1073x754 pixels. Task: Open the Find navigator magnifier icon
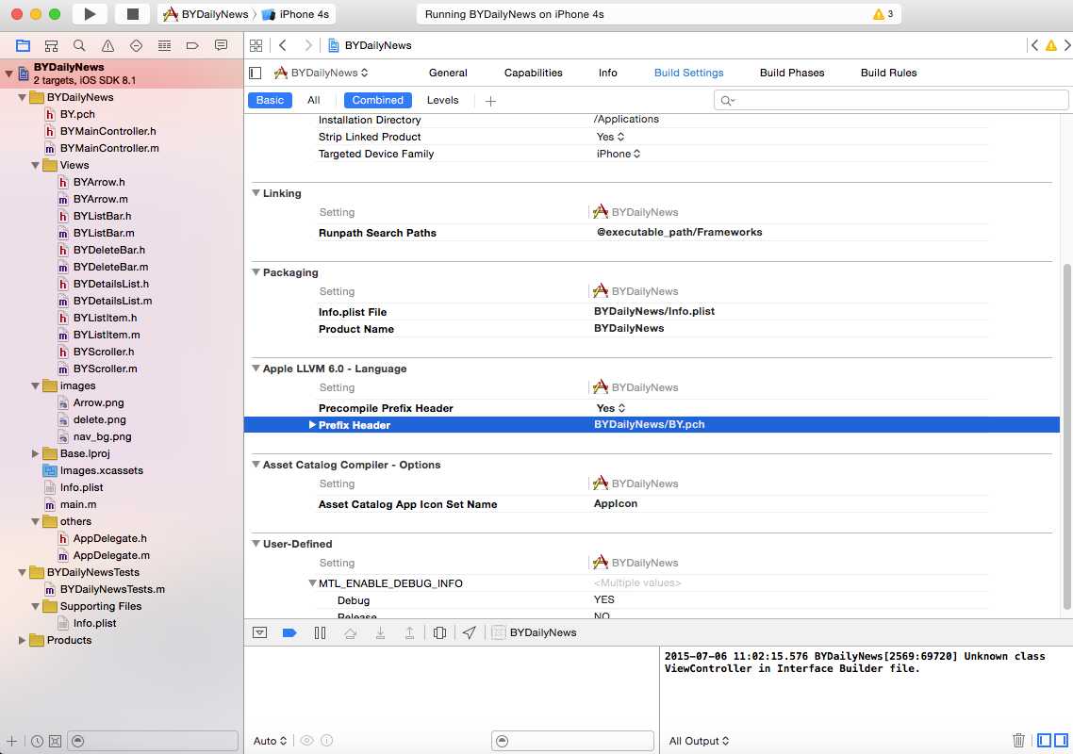coord(79,46)
